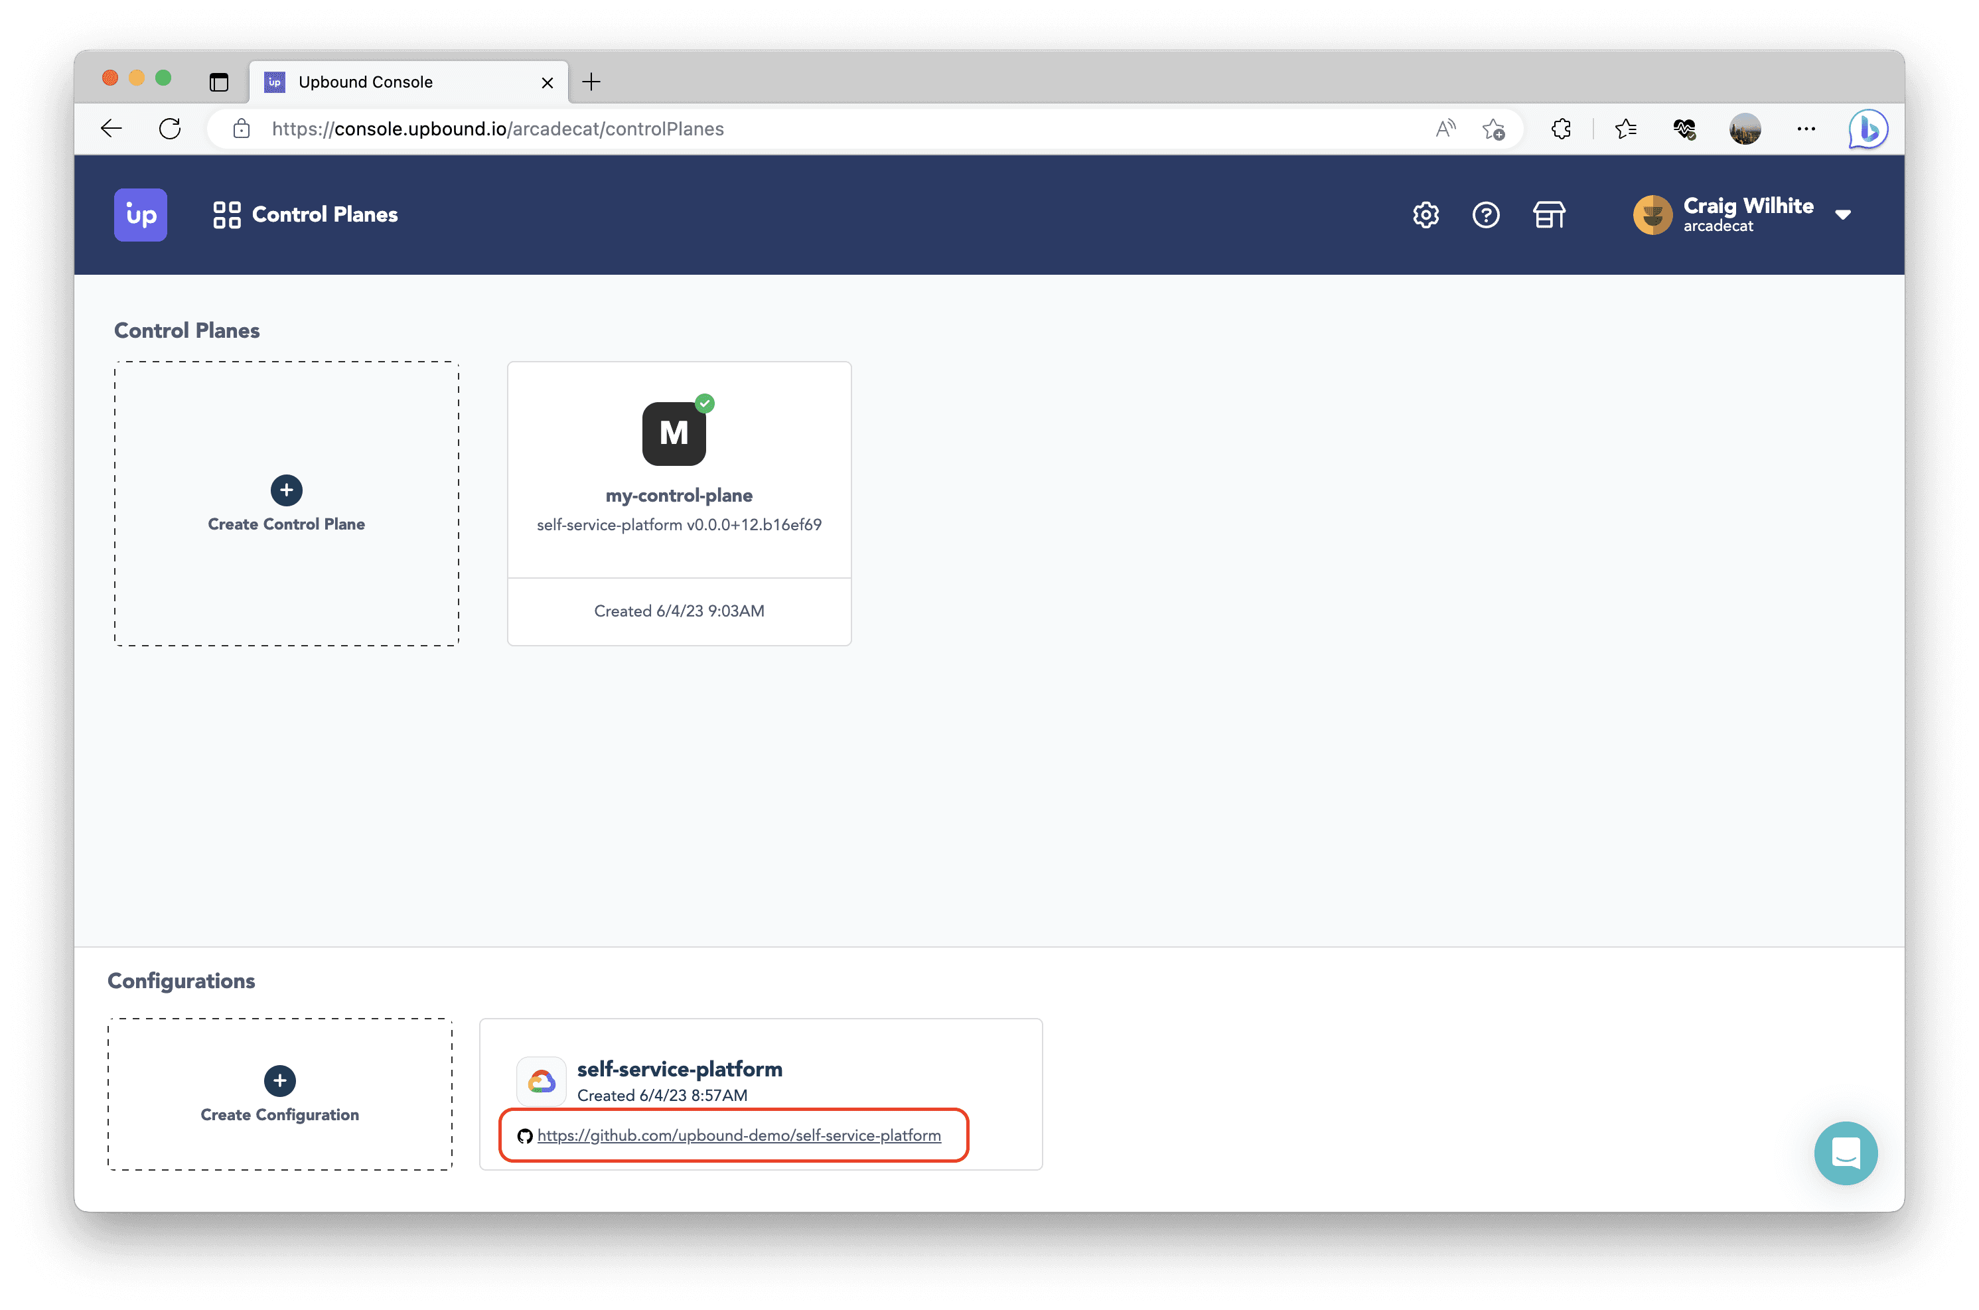The image size is (1979, 1310).
Task: Open a new browser tab
Action: [x=591, y=82]
